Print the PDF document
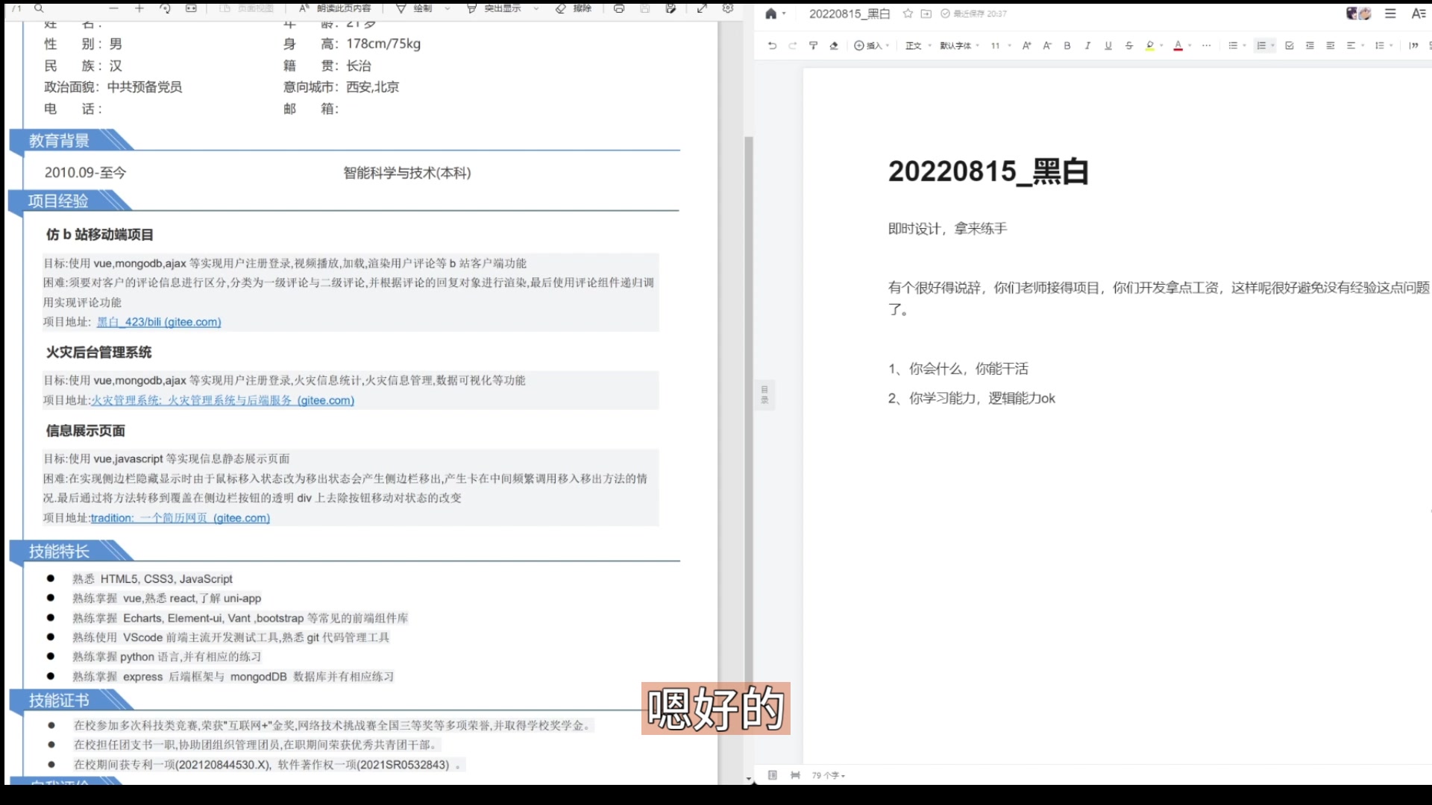 tap(619, 8)
